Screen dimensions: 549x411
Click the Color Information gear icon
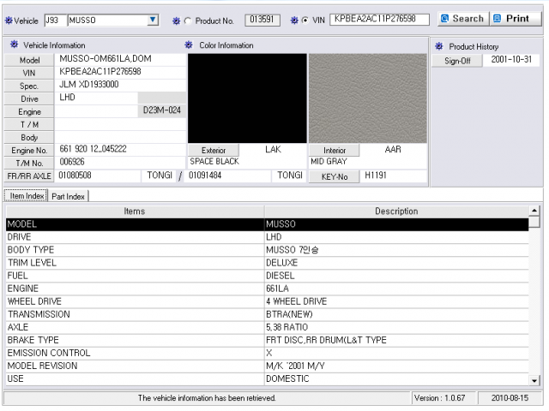pos(189,45)
